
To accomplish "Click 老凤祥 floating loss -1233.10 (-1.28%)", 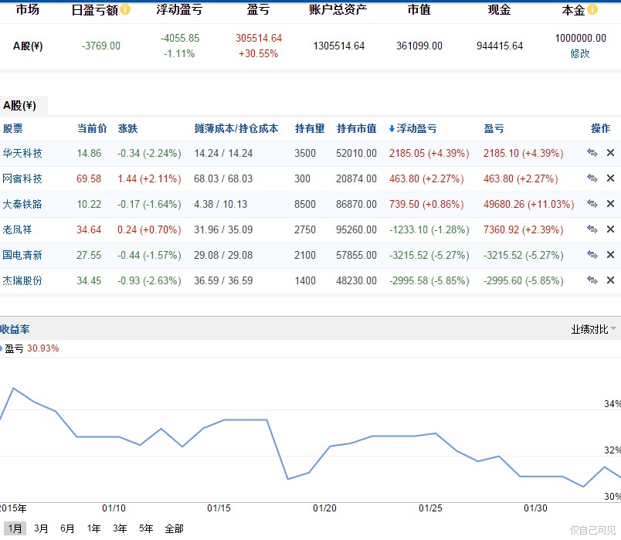I will point(429,229).
